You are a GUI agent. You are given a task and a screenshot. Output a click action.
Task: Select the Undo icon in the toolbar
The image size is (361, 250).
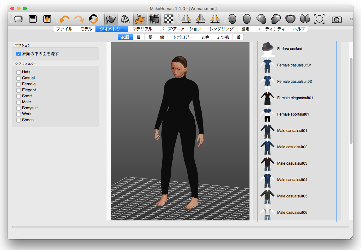click(65, 19)
